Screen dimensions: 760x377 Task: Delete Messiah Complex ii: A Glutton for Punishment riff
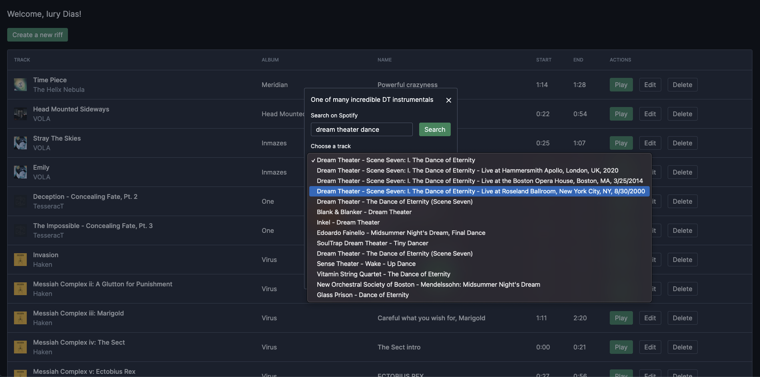pyautogui.click(x=682, y=289)
